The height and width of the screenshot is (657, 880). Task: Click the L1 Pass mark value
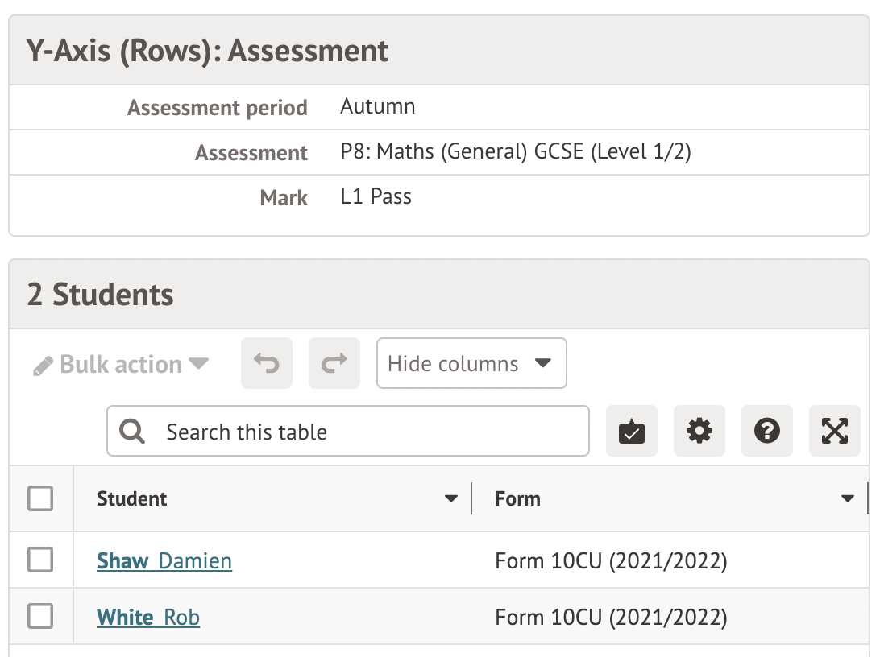376,197
